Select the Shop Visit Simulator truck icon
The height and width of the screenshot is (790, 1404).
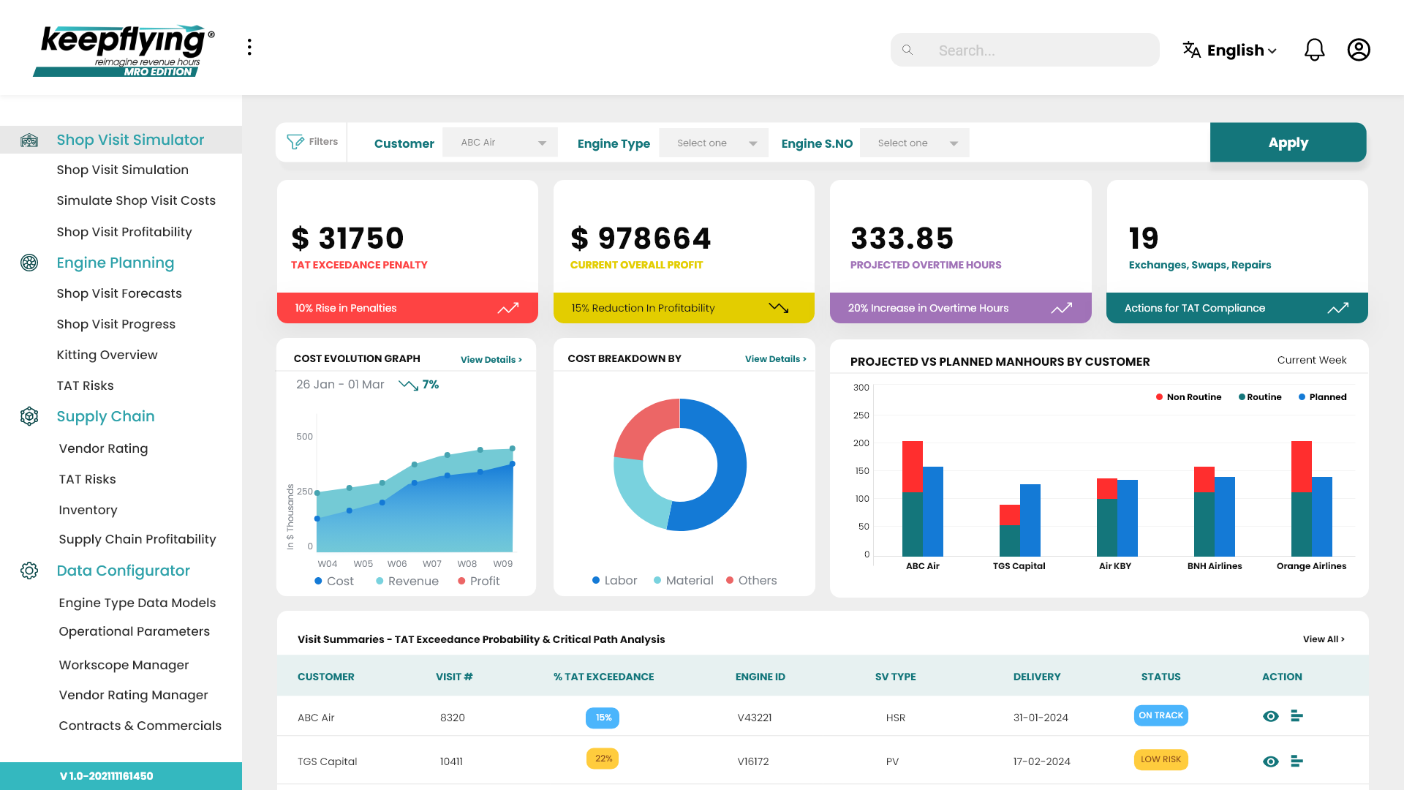click(x=29, y=139)
